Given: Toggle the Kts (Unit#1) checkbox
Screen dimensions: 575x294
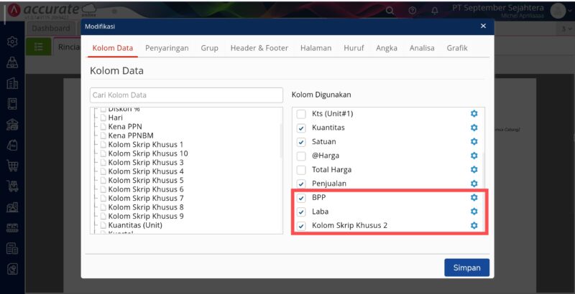Looking at the screenshot, I should tap(302, 114).
